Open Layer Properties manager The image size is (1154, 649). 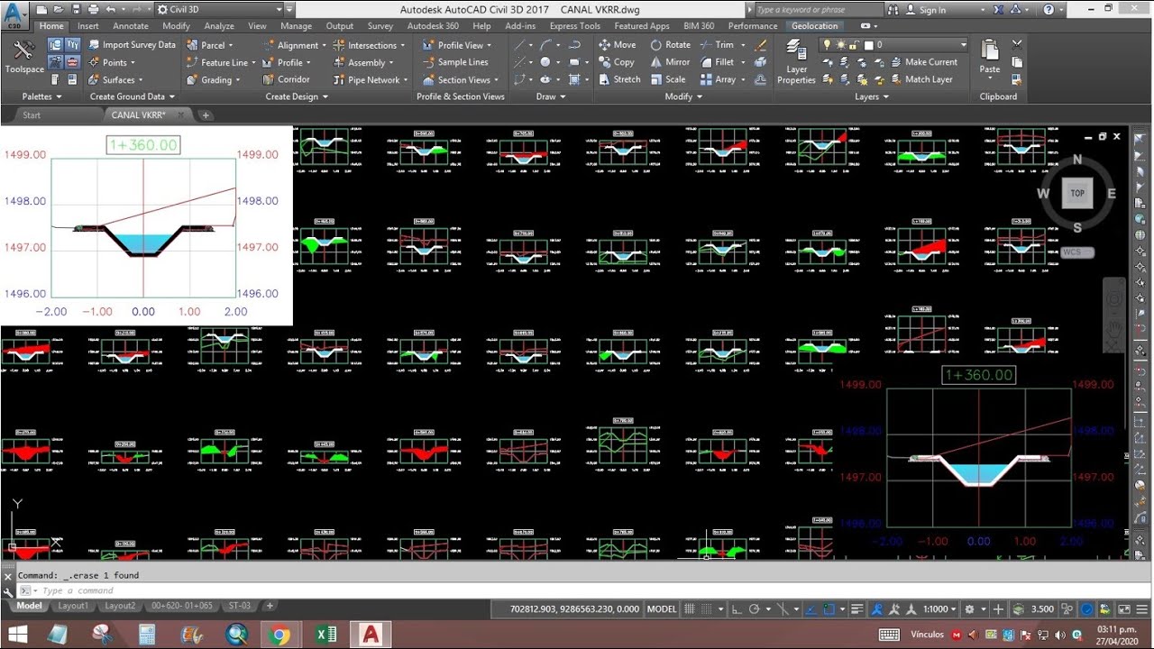coord(796,63)
